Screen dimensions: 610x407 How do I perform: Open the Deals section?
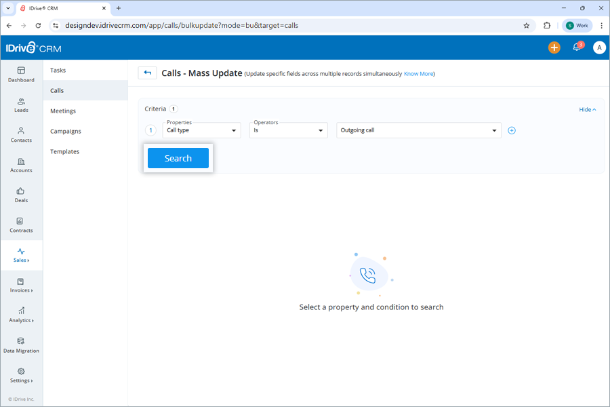pos(21,195)
